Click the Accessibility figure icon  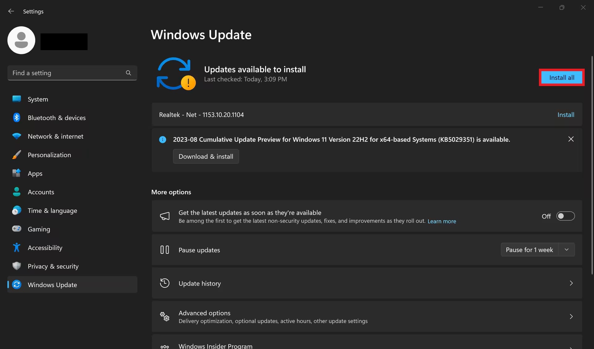17,248
